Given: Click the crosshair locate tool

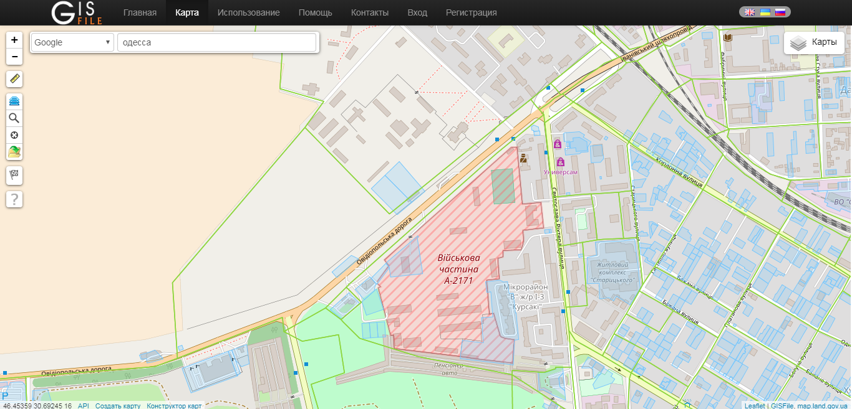Looking at the screenshot, I should click(x=14, y=135).
